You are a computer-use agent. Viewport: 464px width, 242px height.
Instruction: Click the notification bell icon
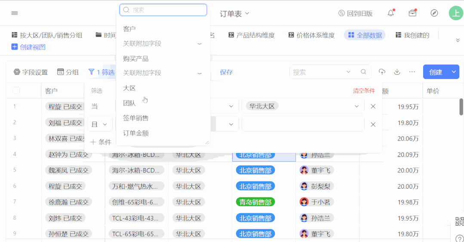tap(390, 13)
